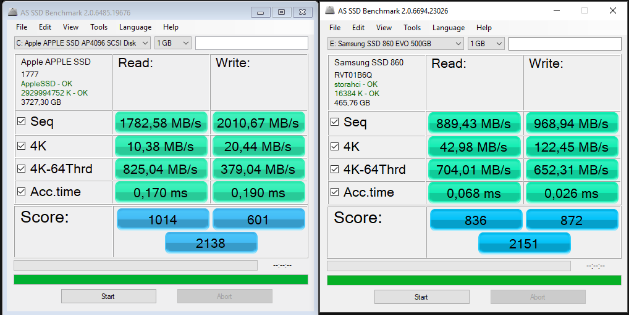The image size is (629, 315).
Task: Click total score 2138
Action: point(211,242)
